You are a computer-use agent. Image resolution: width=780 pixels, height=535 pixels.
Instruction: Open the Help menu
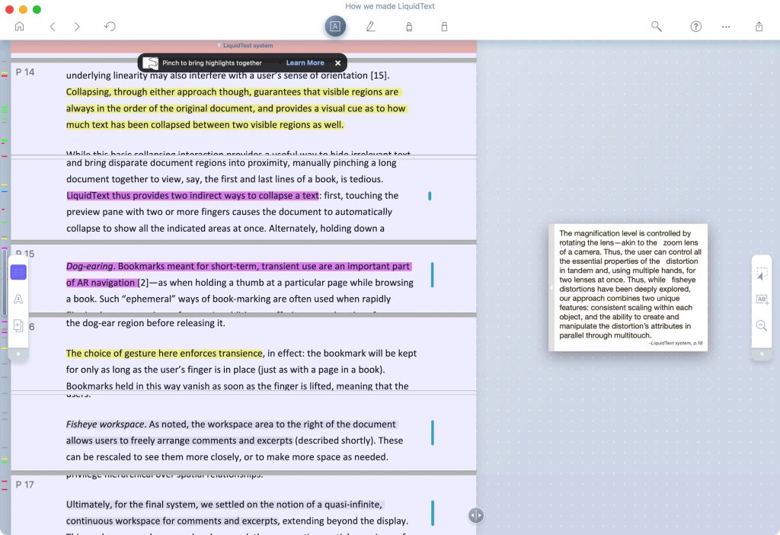pyautogui.click(x=696, y=27)
